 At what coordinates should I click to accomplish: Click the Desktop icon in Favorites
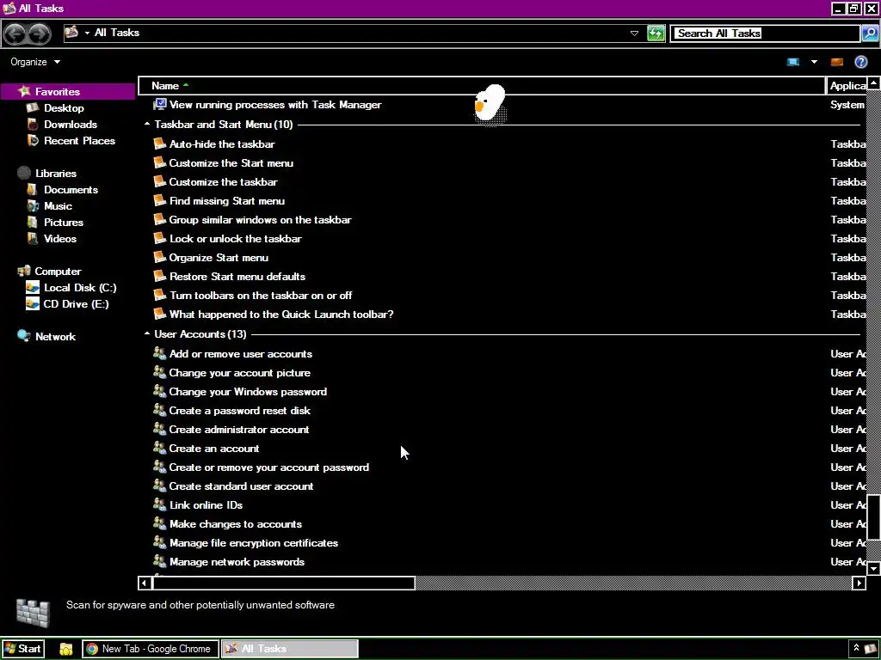[34, 107]
